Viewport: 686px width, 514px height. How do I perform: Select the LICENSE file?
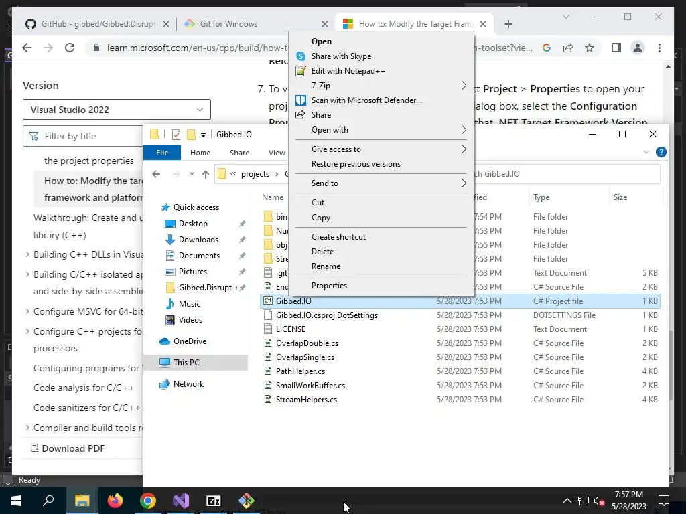tap(291, 329)
